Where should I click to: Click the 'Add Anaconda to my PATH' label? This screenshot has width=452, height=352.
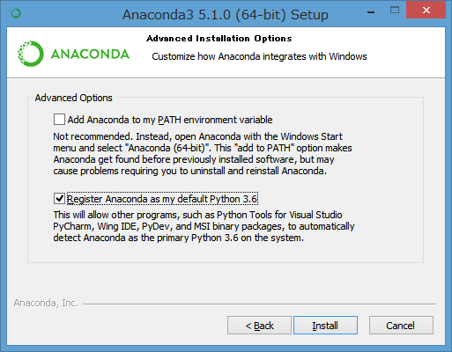[x=170, y=120]
